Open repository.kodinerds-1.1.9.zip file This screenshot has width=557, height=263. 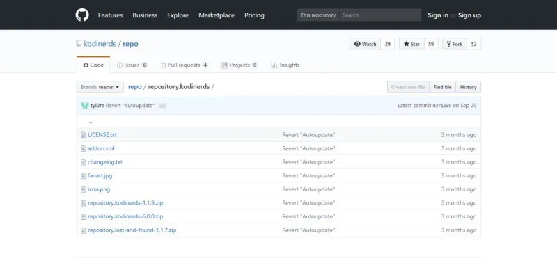point(125,203)
